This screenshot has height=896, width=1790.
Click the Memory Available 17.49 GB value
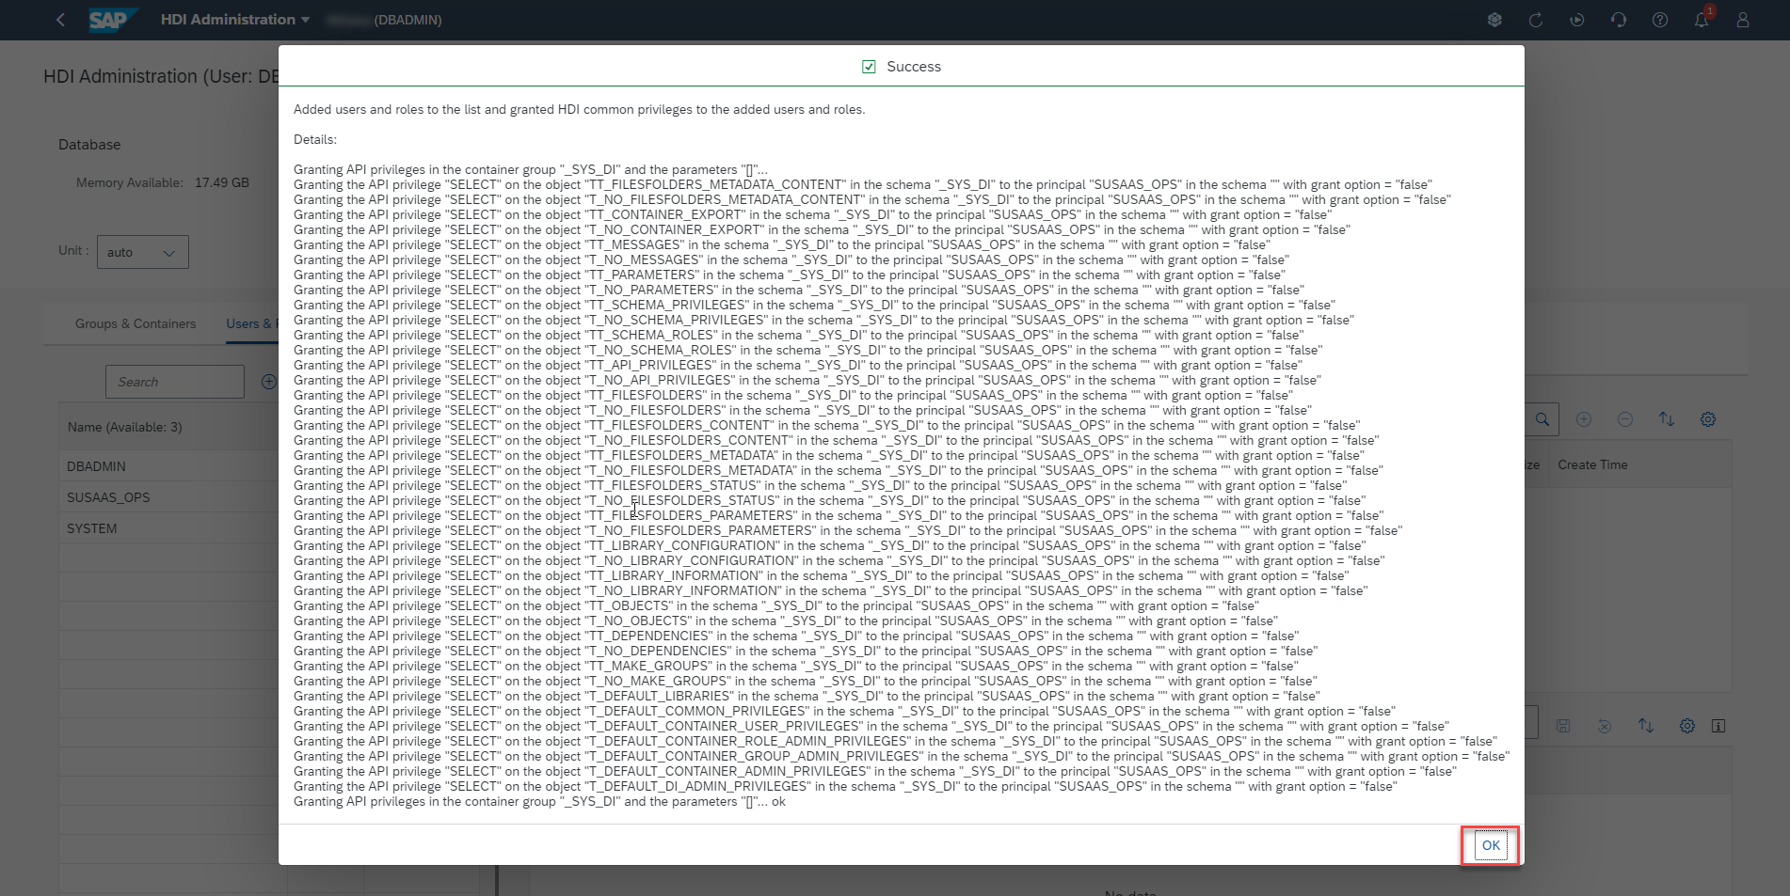(222, 182)
